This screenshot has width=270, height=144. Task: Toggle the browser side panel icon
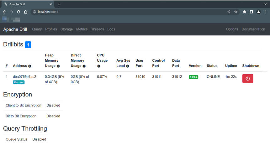click(x=251, y=12)
